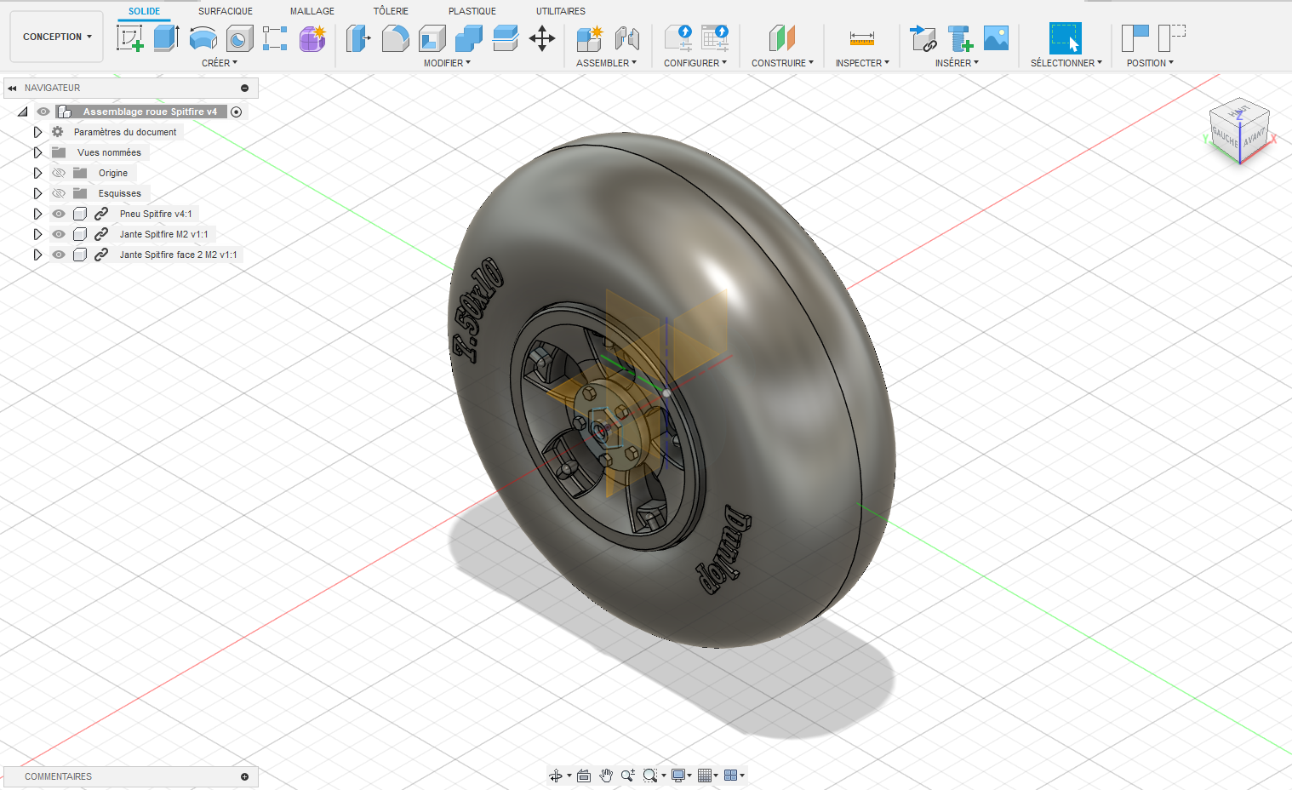Select the Zoom tool in navigation bar
The width and height of the screenshot is (1292, 790).
click(x=628, y=776)
